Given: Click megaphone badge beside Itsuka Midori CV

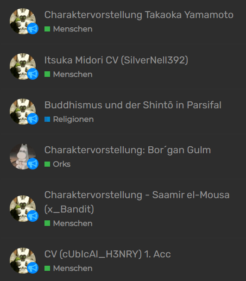Looking at the screenshot, I should point(32,74).
